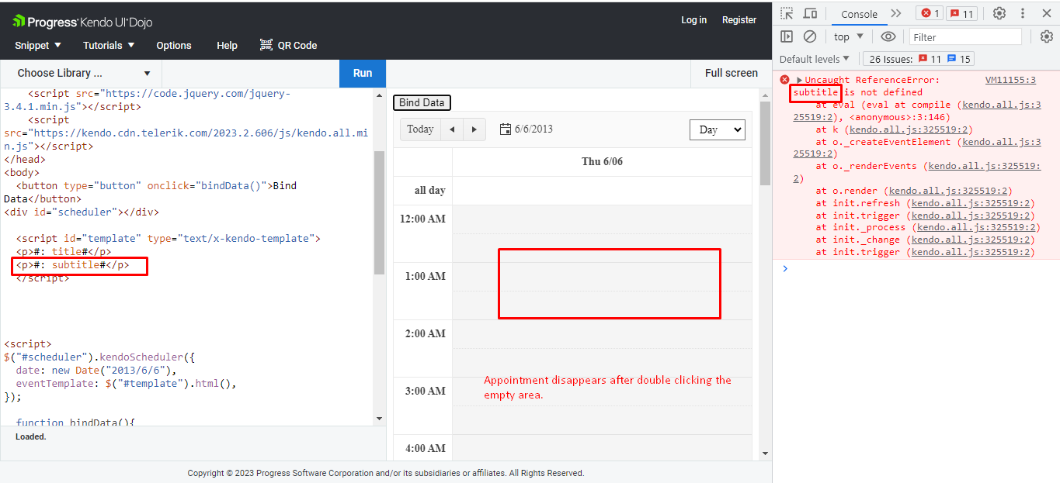Click the calendar date picker in the scheduler

[506, 129]
